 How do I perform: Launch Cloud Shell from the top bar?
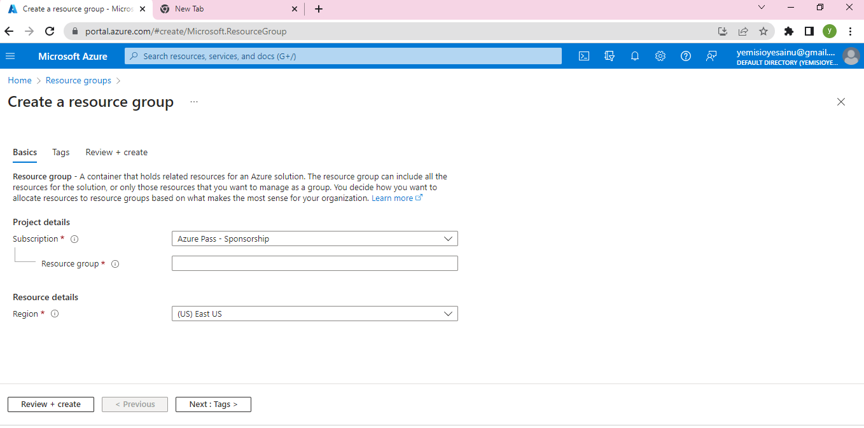584,56
